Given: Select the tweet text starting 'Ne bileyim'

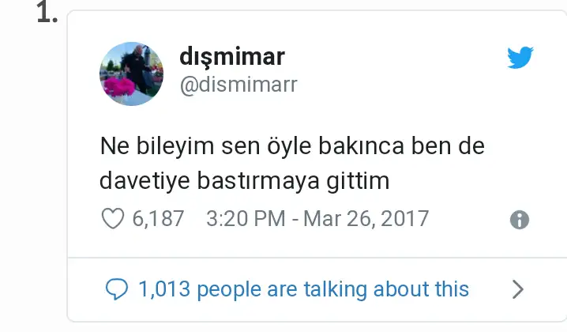Looking at the screenshot, I should (292, 164).
